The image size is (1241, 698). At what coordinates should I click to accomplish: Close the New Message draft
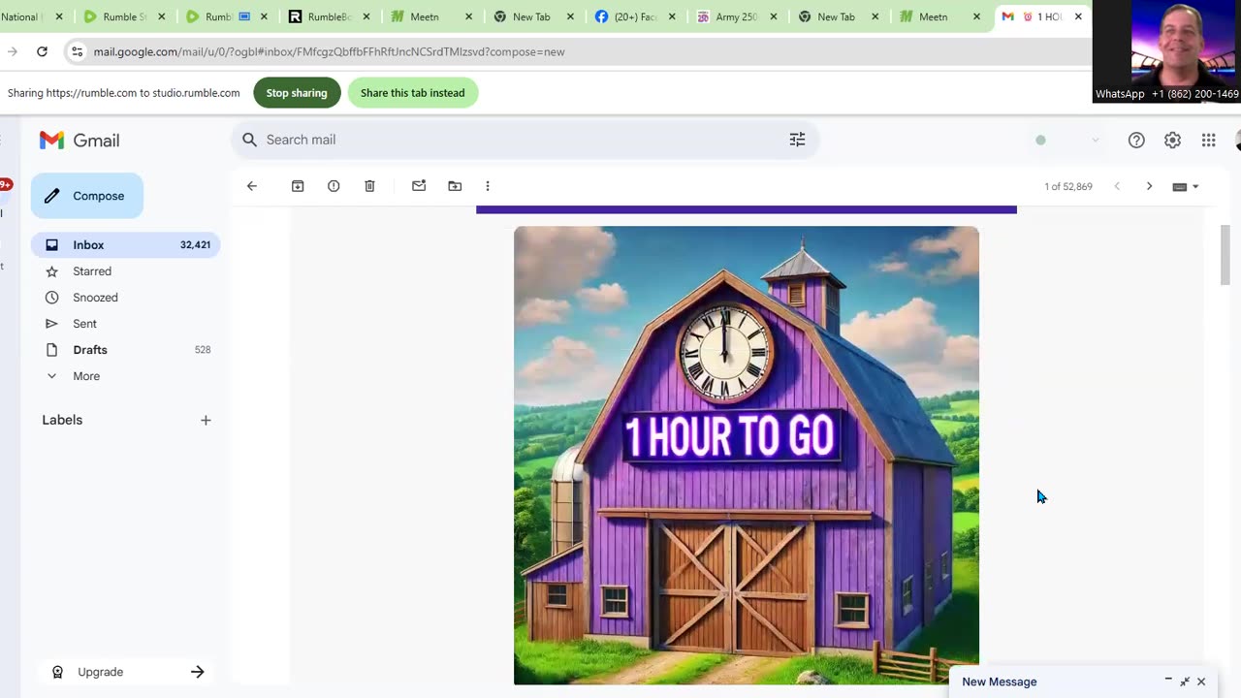1201,682
